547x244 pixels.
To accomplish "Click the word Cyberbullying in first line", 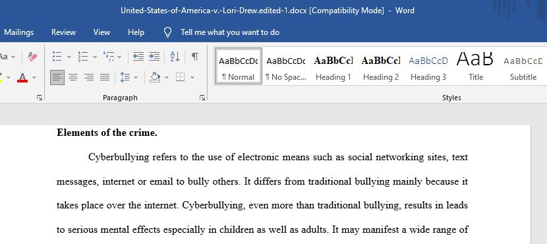I will pos(119,158).
